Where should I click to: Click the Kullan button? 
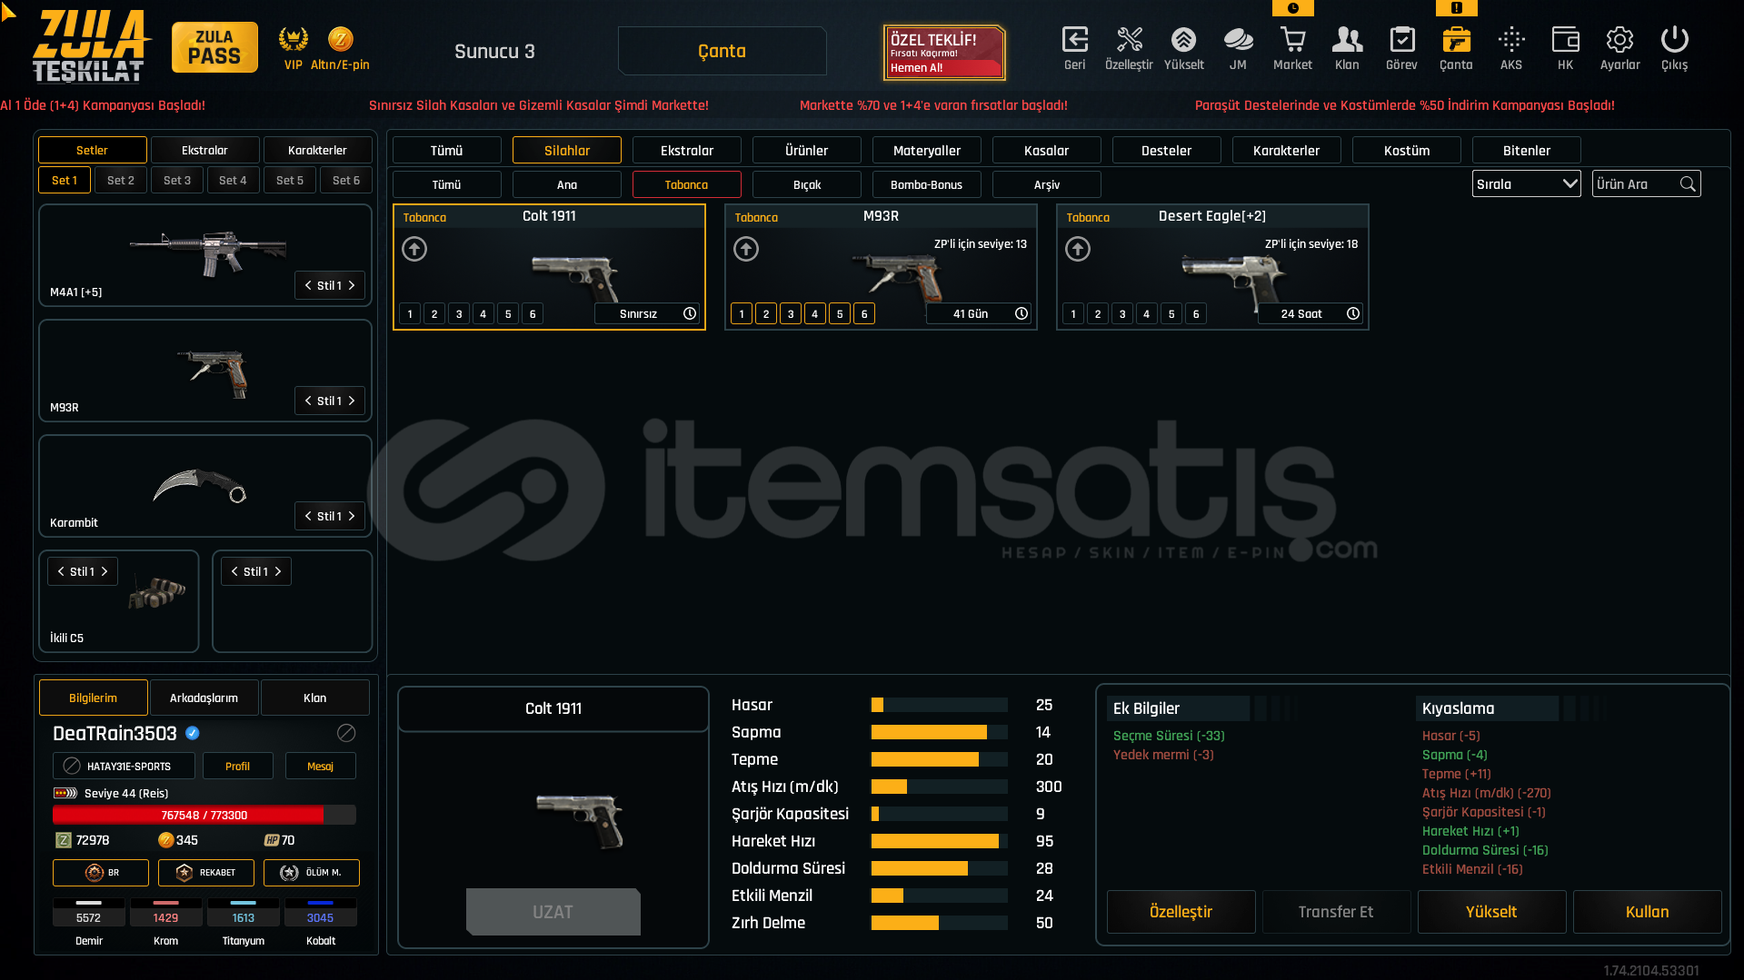1647,912
